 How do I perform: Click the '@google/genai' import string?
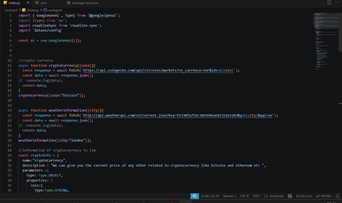point(103,15)
